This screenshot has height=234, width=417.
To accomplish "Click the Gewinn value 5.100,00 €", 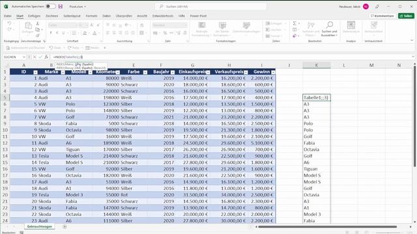I will pos(261,143).
